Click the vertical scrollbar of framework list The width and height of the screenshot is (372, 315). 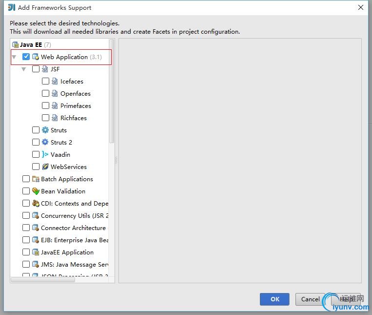pos(112,91)
